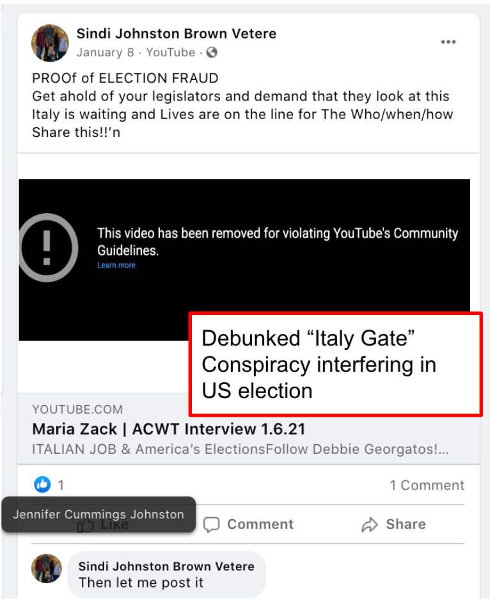Open the "Maria Zack | ACWT Interview 1.6.21" title
Screen dimensions: 490x603
coord(169,428)
